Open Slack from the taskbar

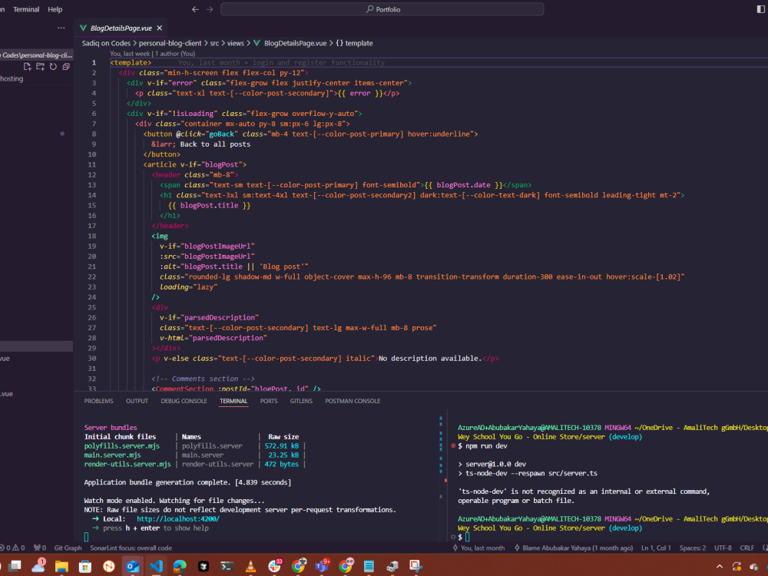pyautogui.click(x=275, y=566)
